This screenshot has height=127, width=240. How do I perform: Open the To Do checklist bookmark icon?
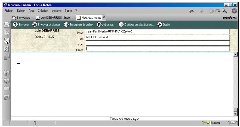point(6,49)
